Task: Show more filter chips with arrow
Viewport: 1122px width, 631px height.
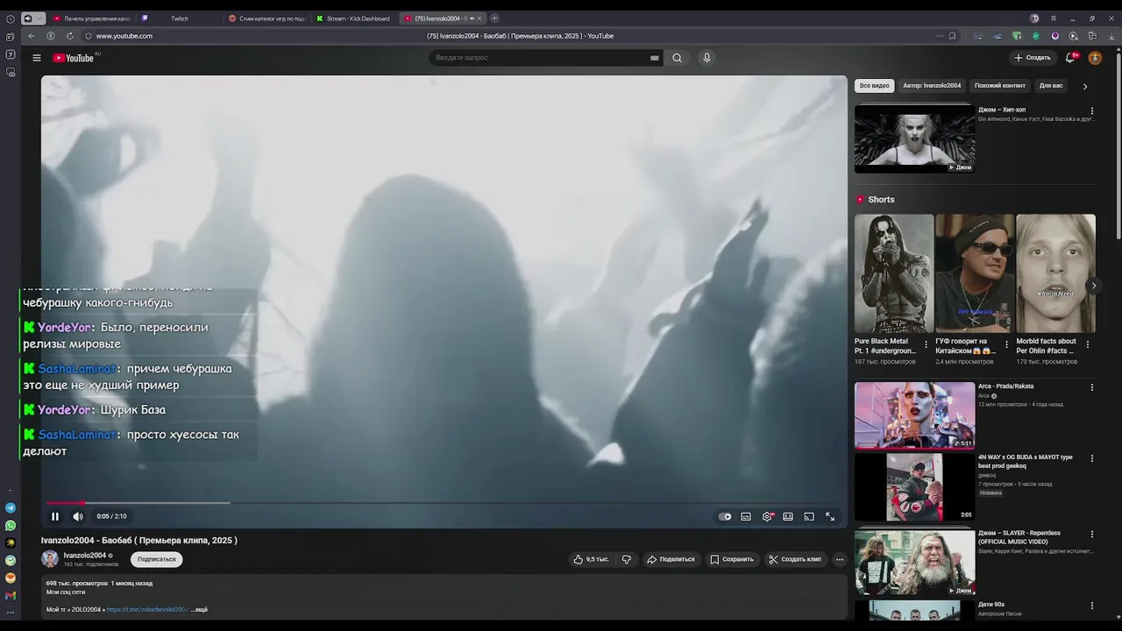Action: [1085, 86]
